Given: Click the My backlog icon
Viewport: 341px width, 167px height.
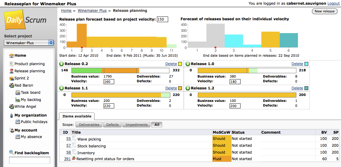Looking at the screenshot, I should coord(18,100).
